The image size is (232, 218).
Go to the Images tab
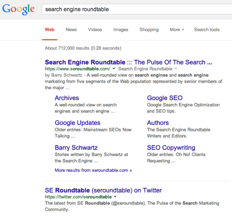121,30
